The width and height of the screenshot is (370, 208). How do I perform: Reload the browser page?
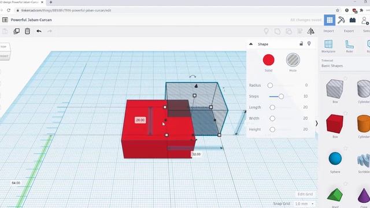point(9,10)
